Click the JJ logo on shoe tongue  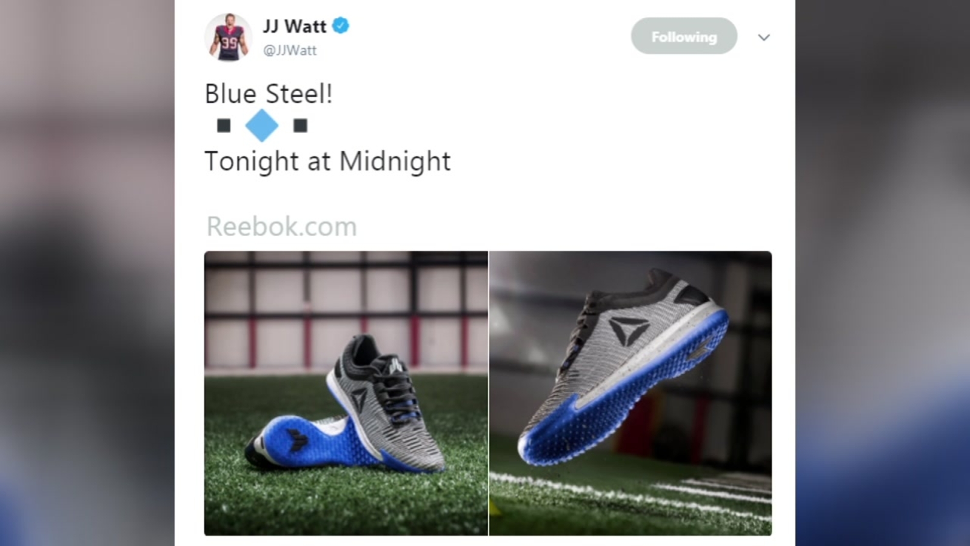click(395, 366)
